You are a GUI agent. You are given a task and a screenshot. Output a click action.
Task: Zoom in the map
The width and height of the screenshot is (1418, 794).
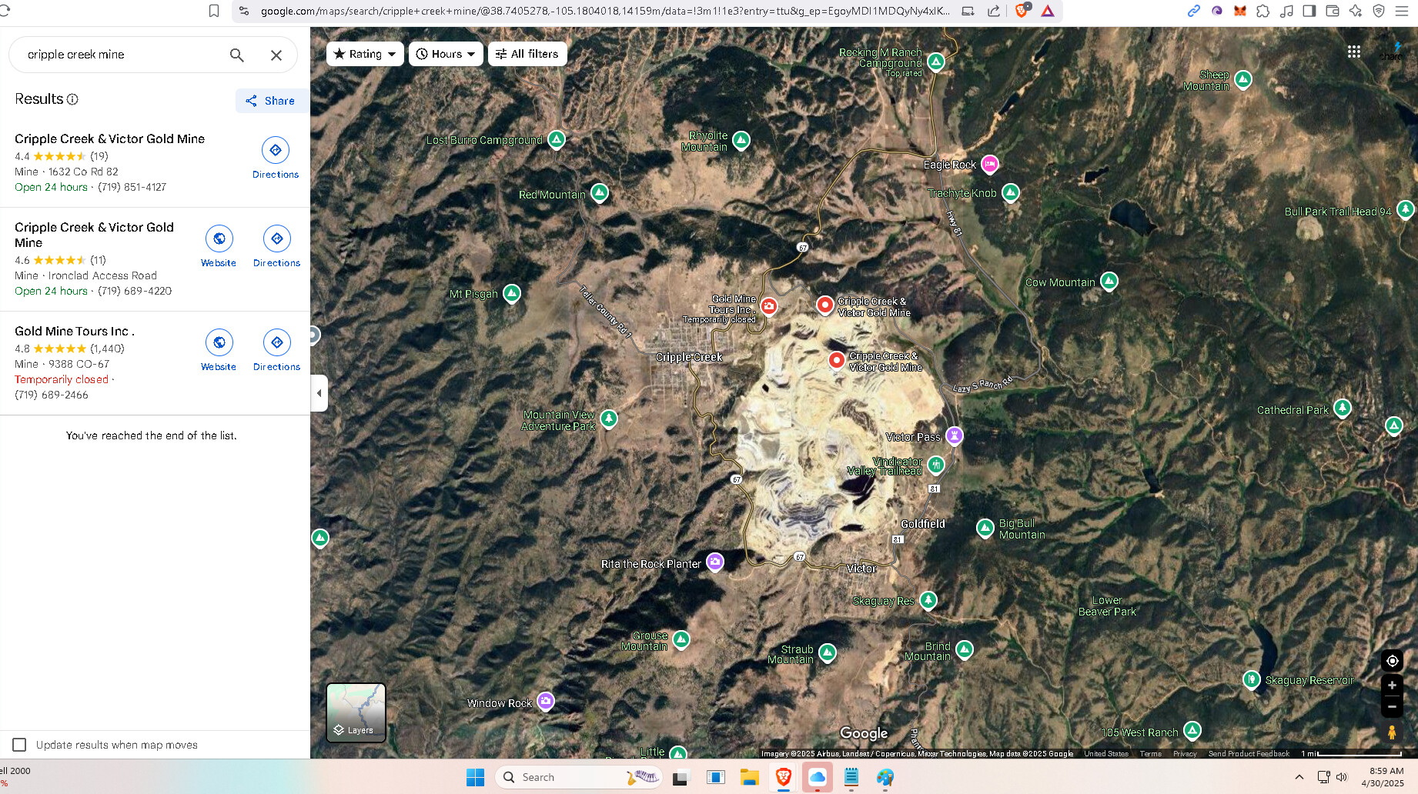1392,685
